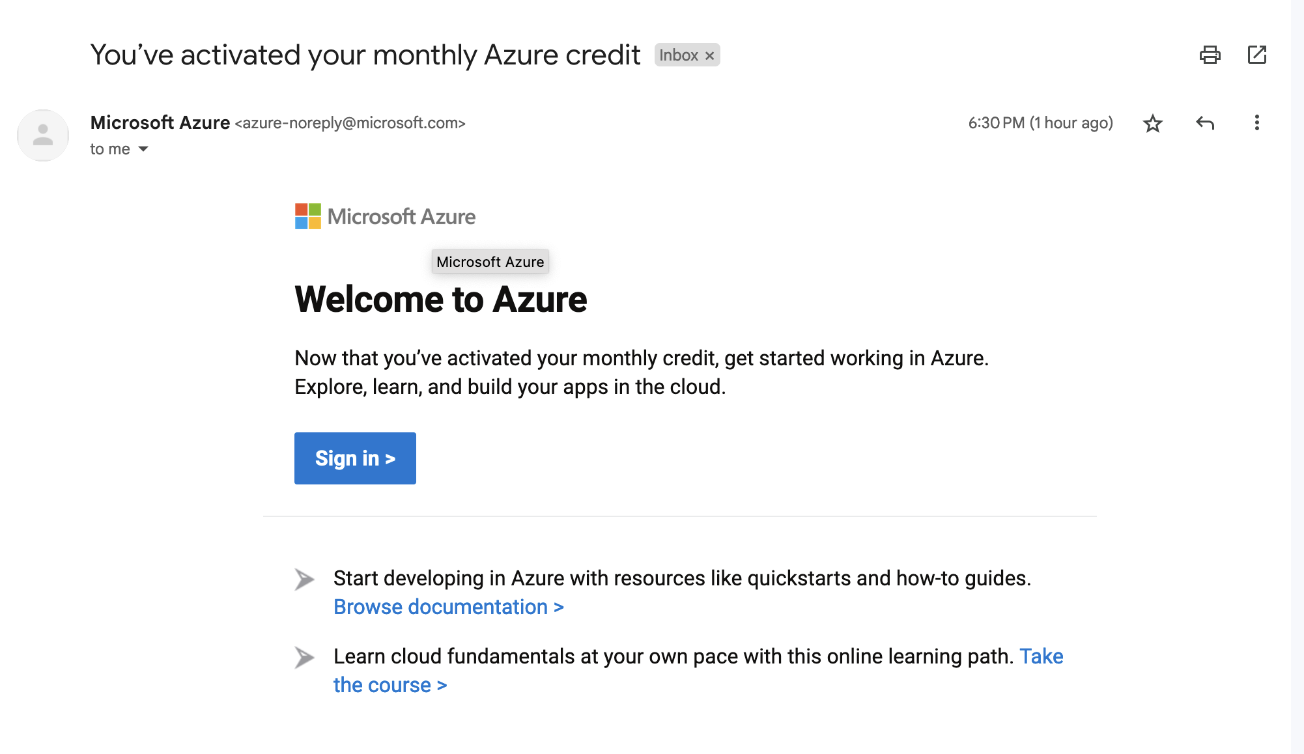Screen dimensions: 1304x754
Task: Star this email
Action: point(1152,123)
